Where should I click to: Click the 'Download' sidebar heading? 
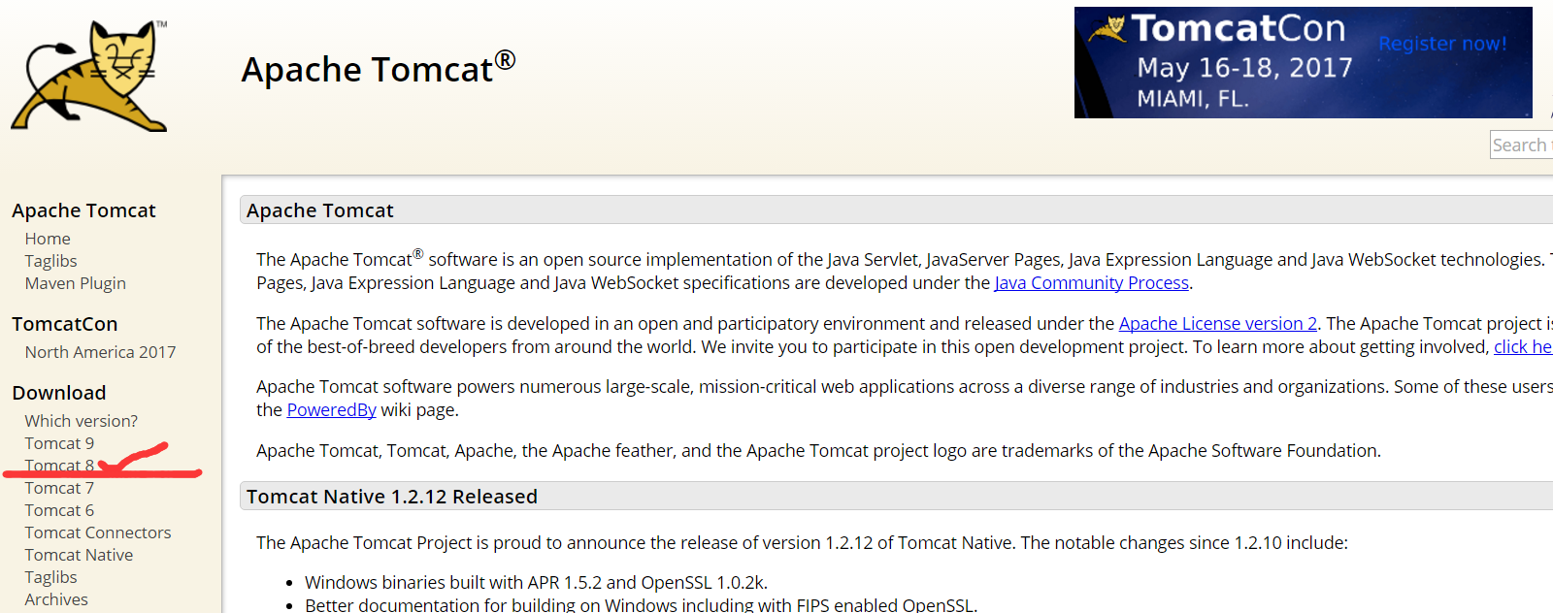click(x=59, y=393)
